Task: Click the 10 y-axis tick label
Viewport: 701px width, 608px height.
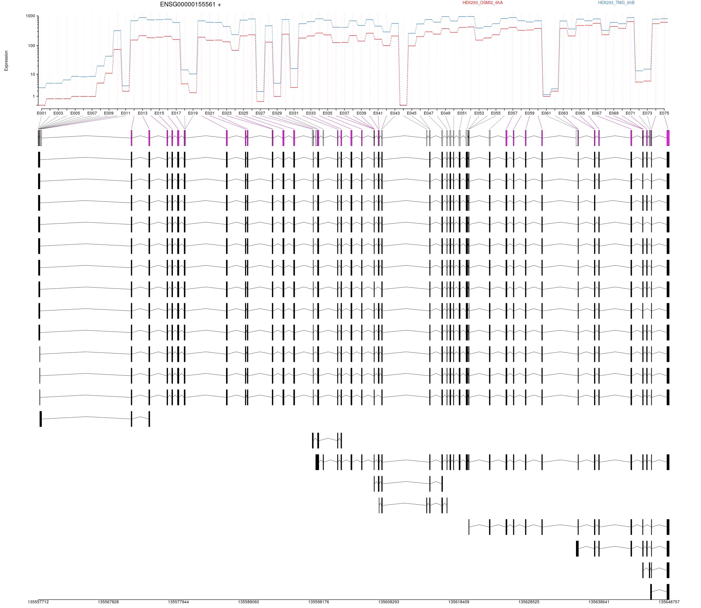Action: point(33,74)
